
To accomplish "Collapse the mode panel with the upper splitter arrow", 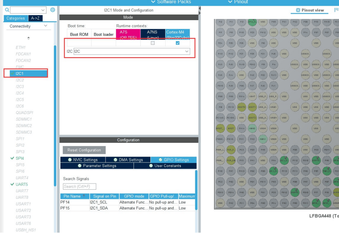I will coord(200,9).
